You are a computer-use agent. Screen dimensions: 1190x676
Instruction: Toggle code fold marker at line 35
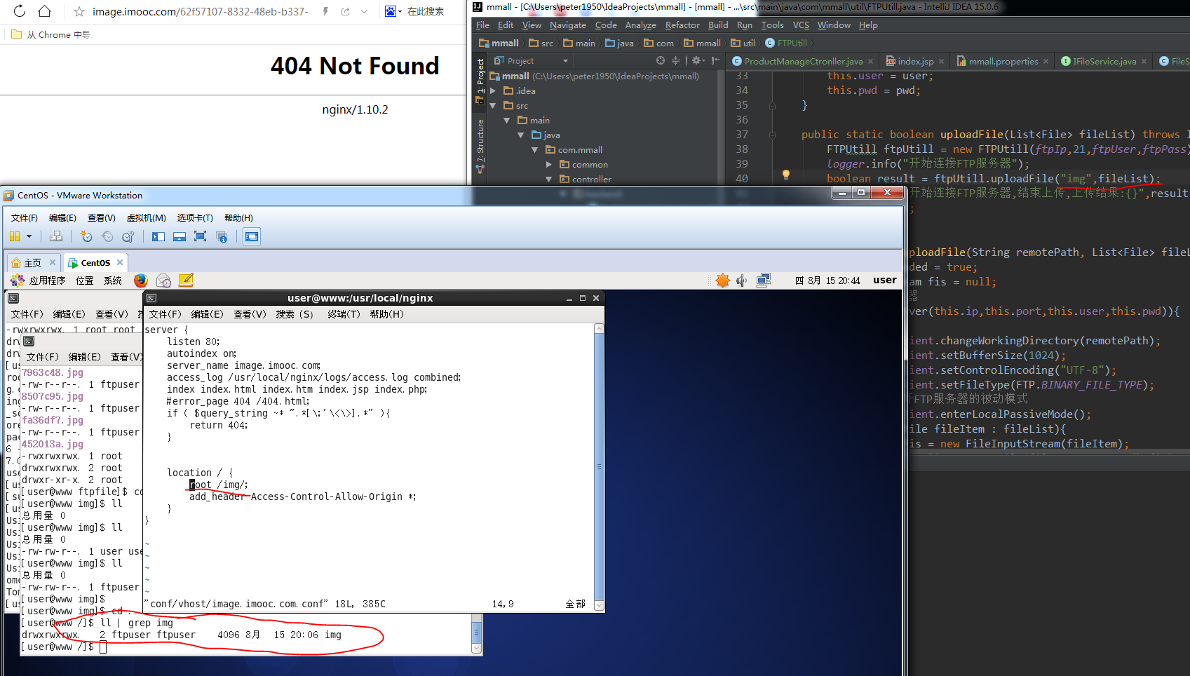[772, 106]
